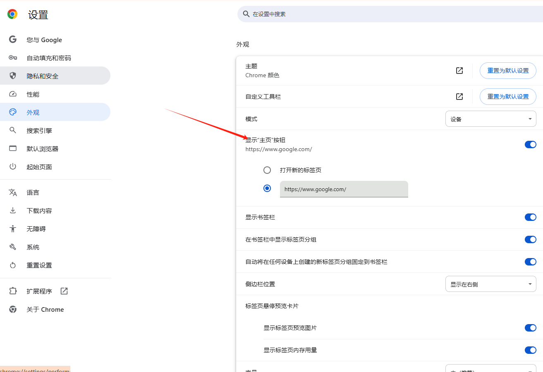This screenshot has width=543, height=372.
Task: Click 重置为默认设置 button for 自定义工具栏
Action: click(x=508, y=97)
